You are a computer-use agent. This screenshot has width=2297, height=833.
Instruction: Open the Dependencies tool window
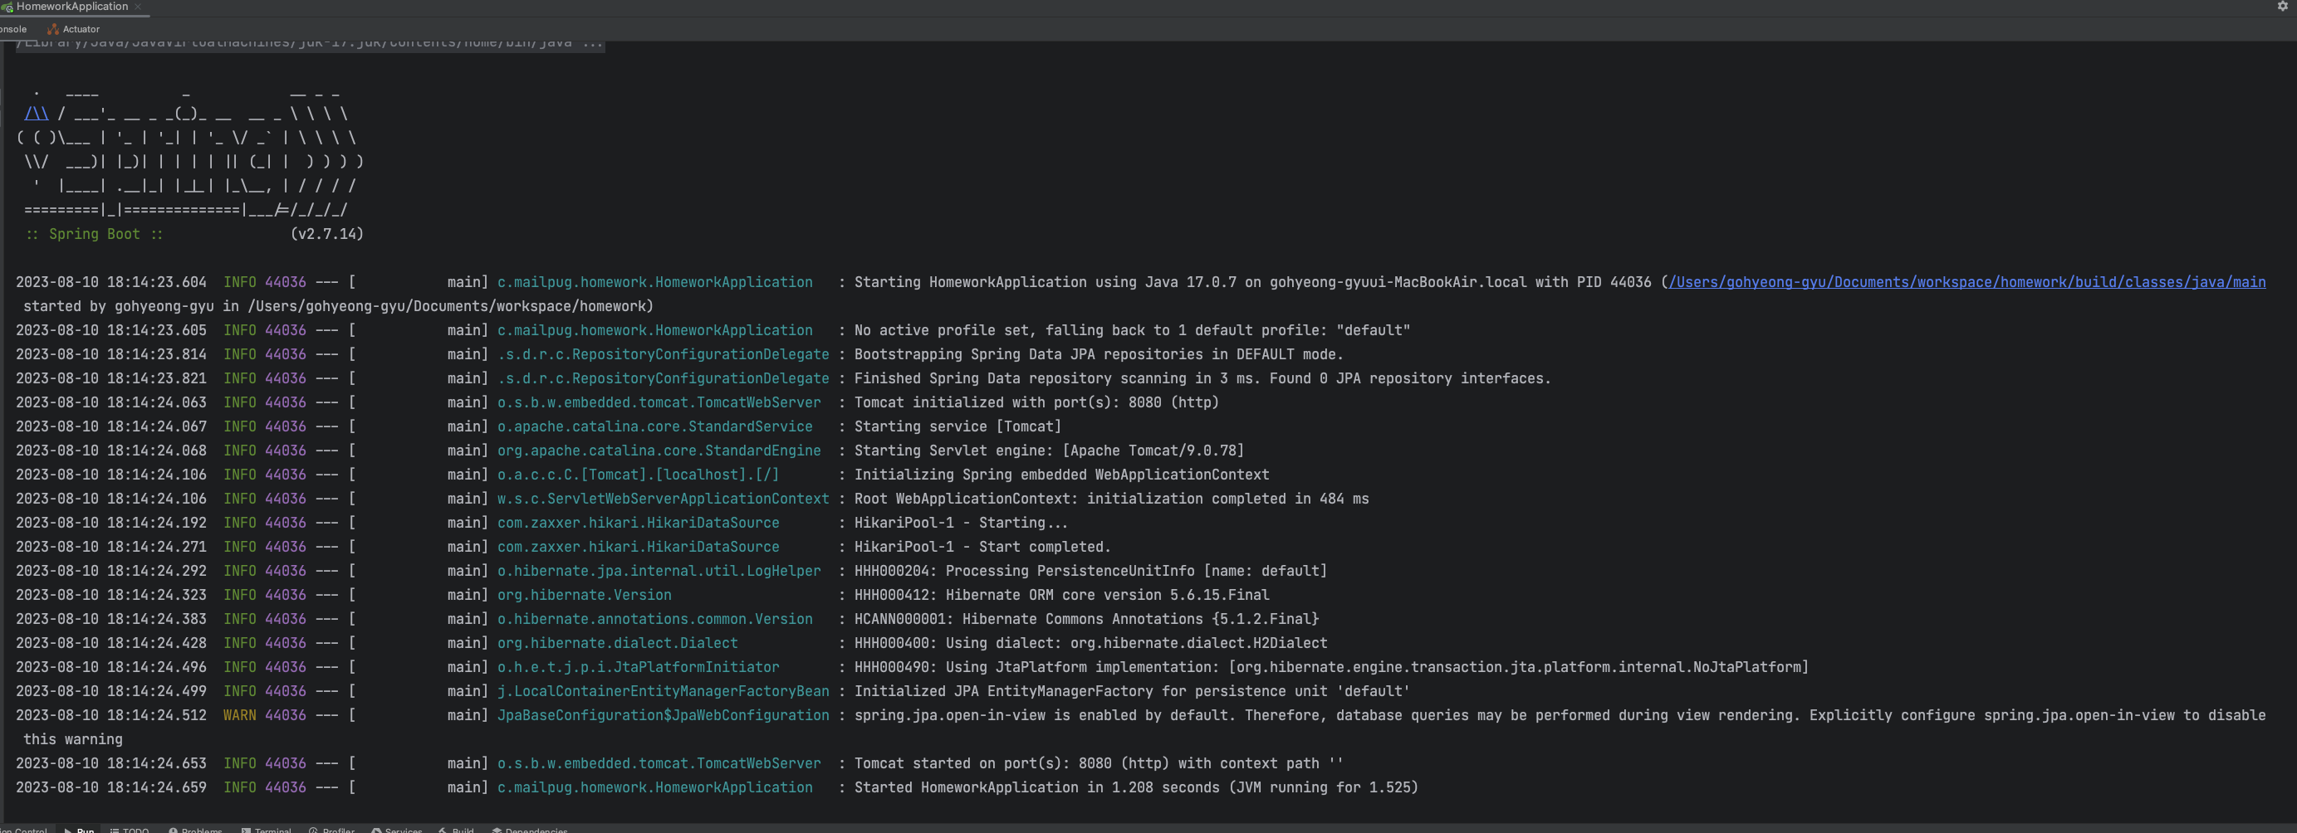(x=530, y=830)
